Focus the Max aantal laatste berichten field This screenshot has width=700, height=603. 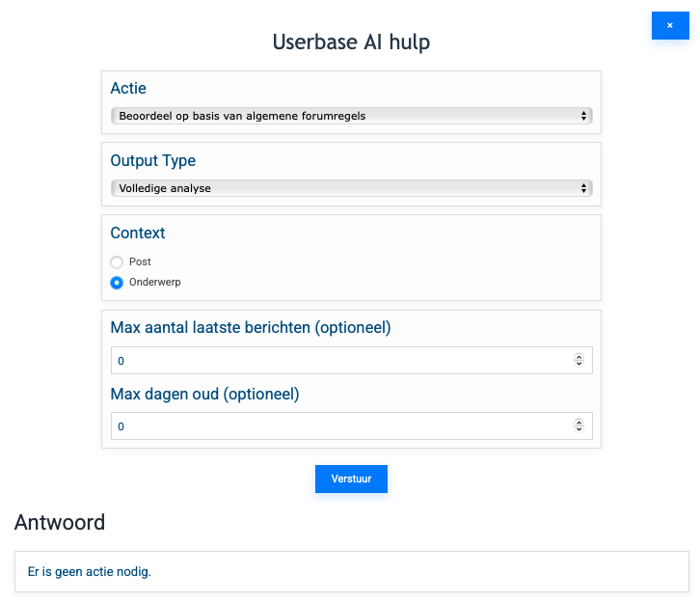337,361
